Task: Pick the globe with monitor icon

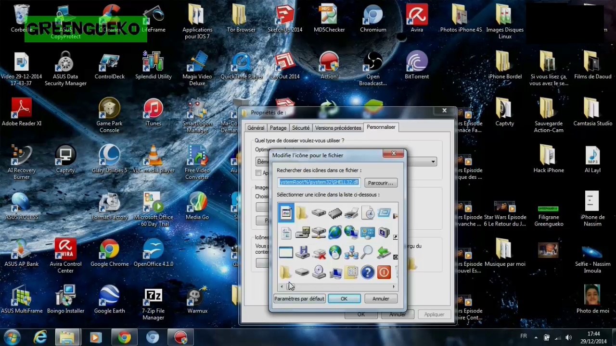Action: (351, 233)
